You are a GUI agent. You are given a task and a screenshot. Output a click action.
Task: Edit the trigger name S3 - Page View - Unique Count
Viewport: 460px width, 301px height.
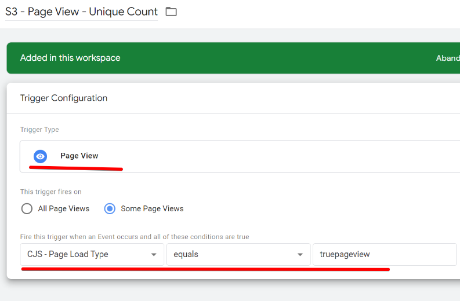82,12
